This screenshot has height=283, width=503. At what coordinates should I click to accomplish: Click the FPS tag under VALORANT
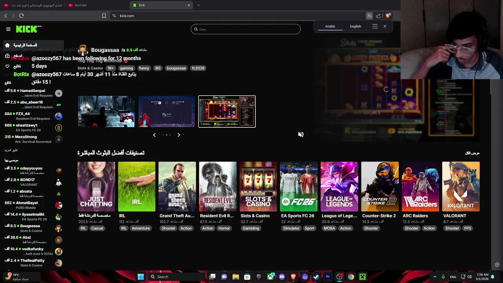pos(468,228)
